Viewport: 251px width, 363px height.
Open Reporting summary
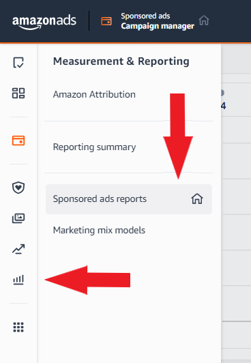(94, 147)
